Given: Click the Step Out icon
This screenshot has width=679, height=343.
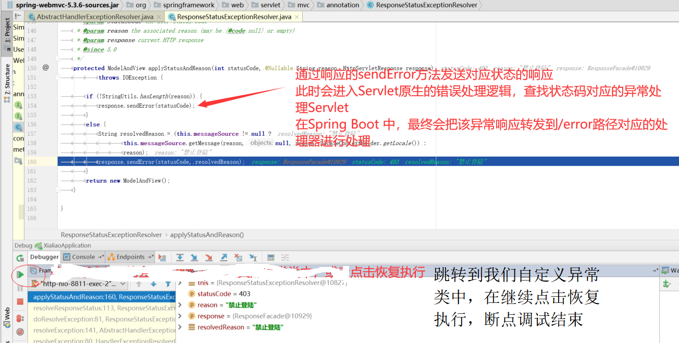Looking at the screenshot, I should coord(224,257).
